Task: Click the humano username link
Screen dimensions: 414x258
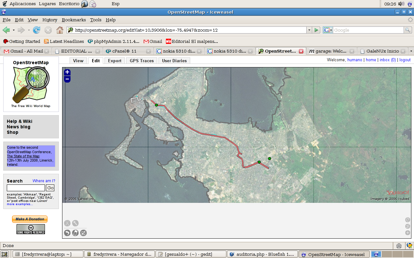Action: (x=355, y=60)
